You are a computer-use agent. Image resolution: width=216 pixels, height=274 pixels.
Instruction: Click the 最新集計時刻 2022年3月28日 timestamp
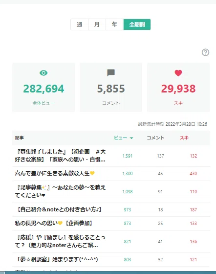pos(173,124)
